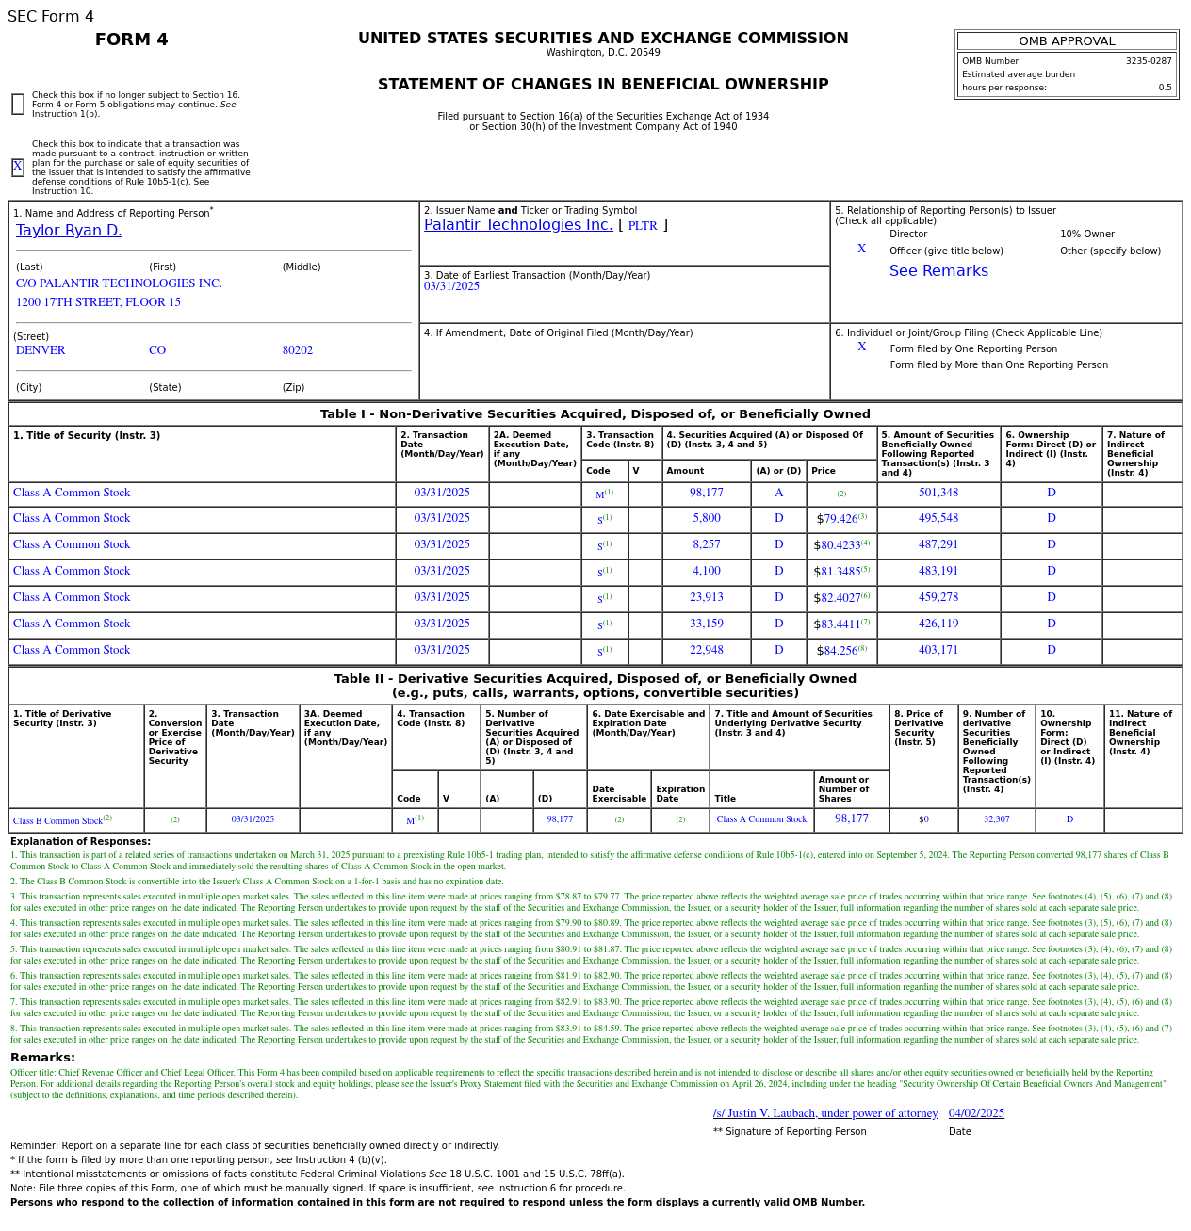Click the price $81.3485 cell
This screenshot has height=1231, width=1191.
841,572
